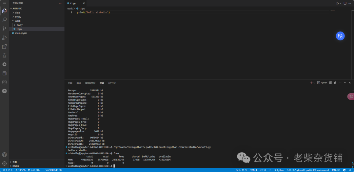The width and height of the screenshot is (354, 172).
Task: Open the Source Control view
Action: pos(4,29)
